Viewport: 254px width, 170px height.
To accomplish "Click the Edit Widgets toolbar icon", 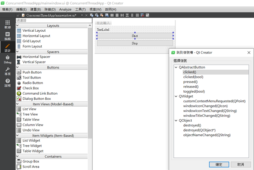I will click(x=92, y=15).
